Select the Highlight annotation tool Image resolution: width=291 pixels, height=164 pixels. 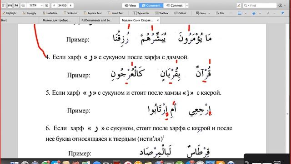coord(10,13)
